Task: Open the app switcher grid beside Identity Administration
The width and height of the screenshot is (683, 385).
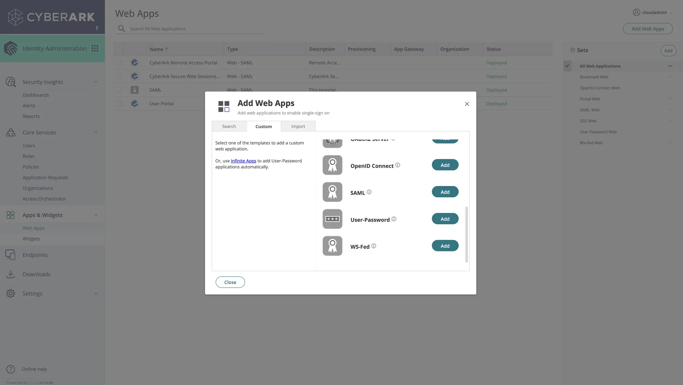Action: 95,48
